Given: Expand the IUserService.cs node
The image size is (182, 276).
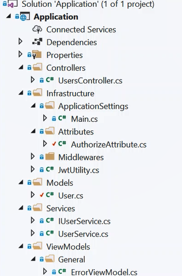Looking at the screenshot, I should (x=33, y=220).
